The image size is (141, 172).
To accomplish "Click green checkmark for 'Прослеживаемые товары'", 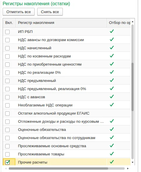I will point(112,154).
